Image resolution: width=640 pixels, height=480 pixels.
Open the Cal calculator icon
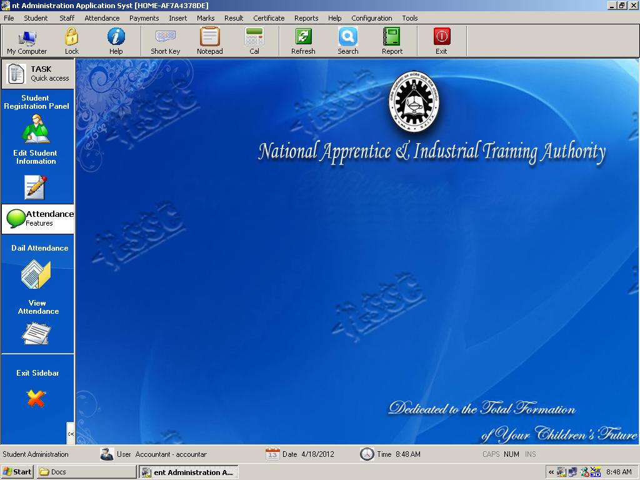click(x=254, y=37)
